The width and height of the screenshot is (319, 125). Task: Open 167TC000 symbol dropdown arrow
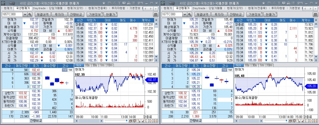pyautogui.click(x=184, y=14)
